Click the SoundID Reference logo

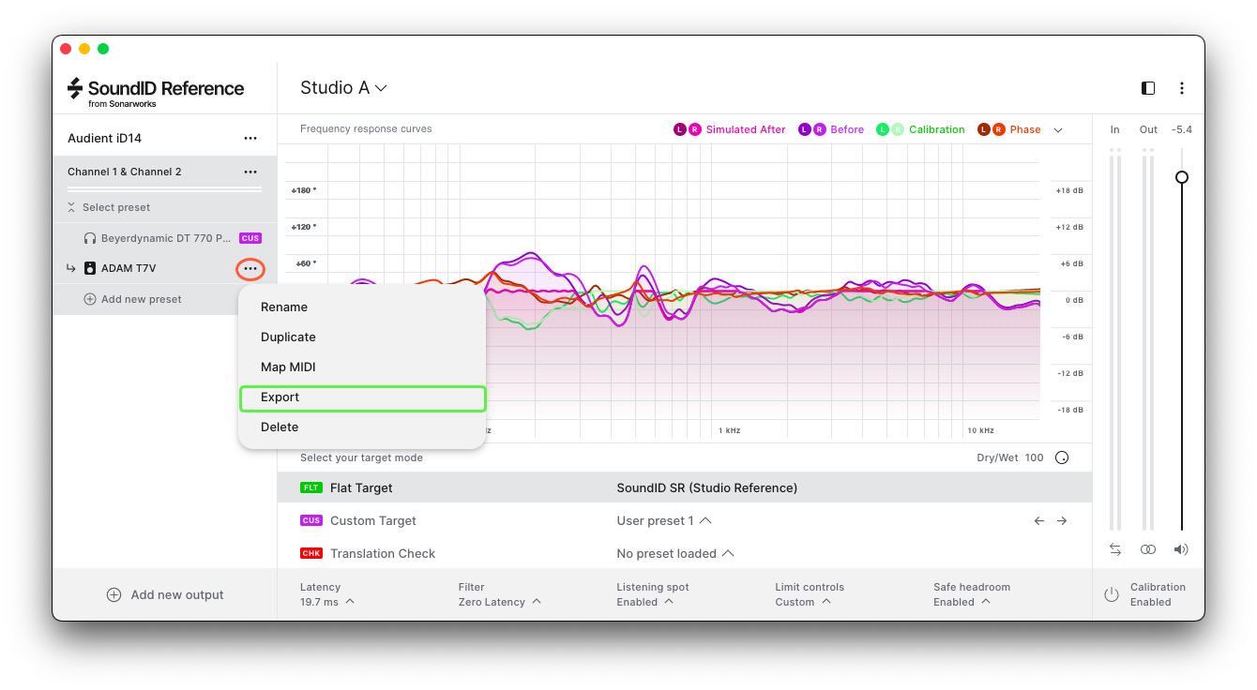pyautogui.click(x=156, y=92)
